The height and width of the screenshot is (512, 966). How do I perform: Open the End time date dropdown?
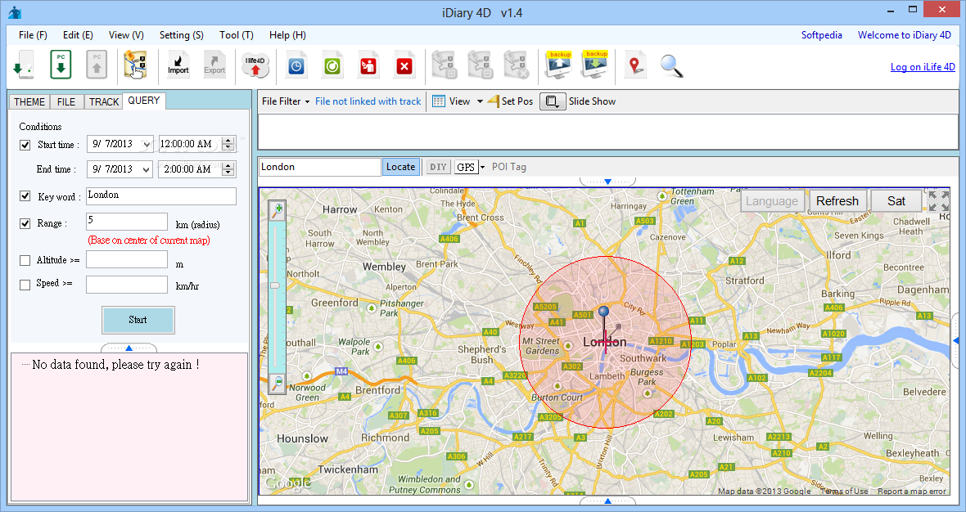coord(146,169)
